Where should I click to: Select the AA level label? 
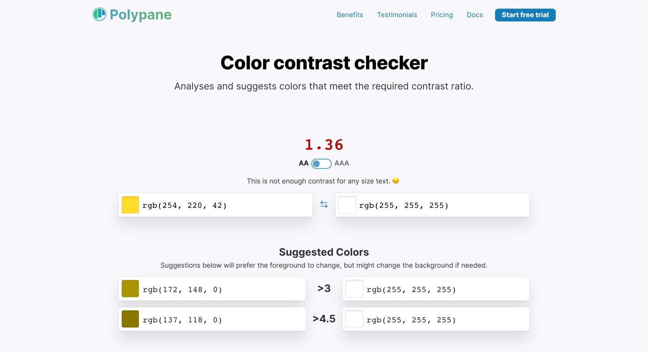(x=303, y=163)
